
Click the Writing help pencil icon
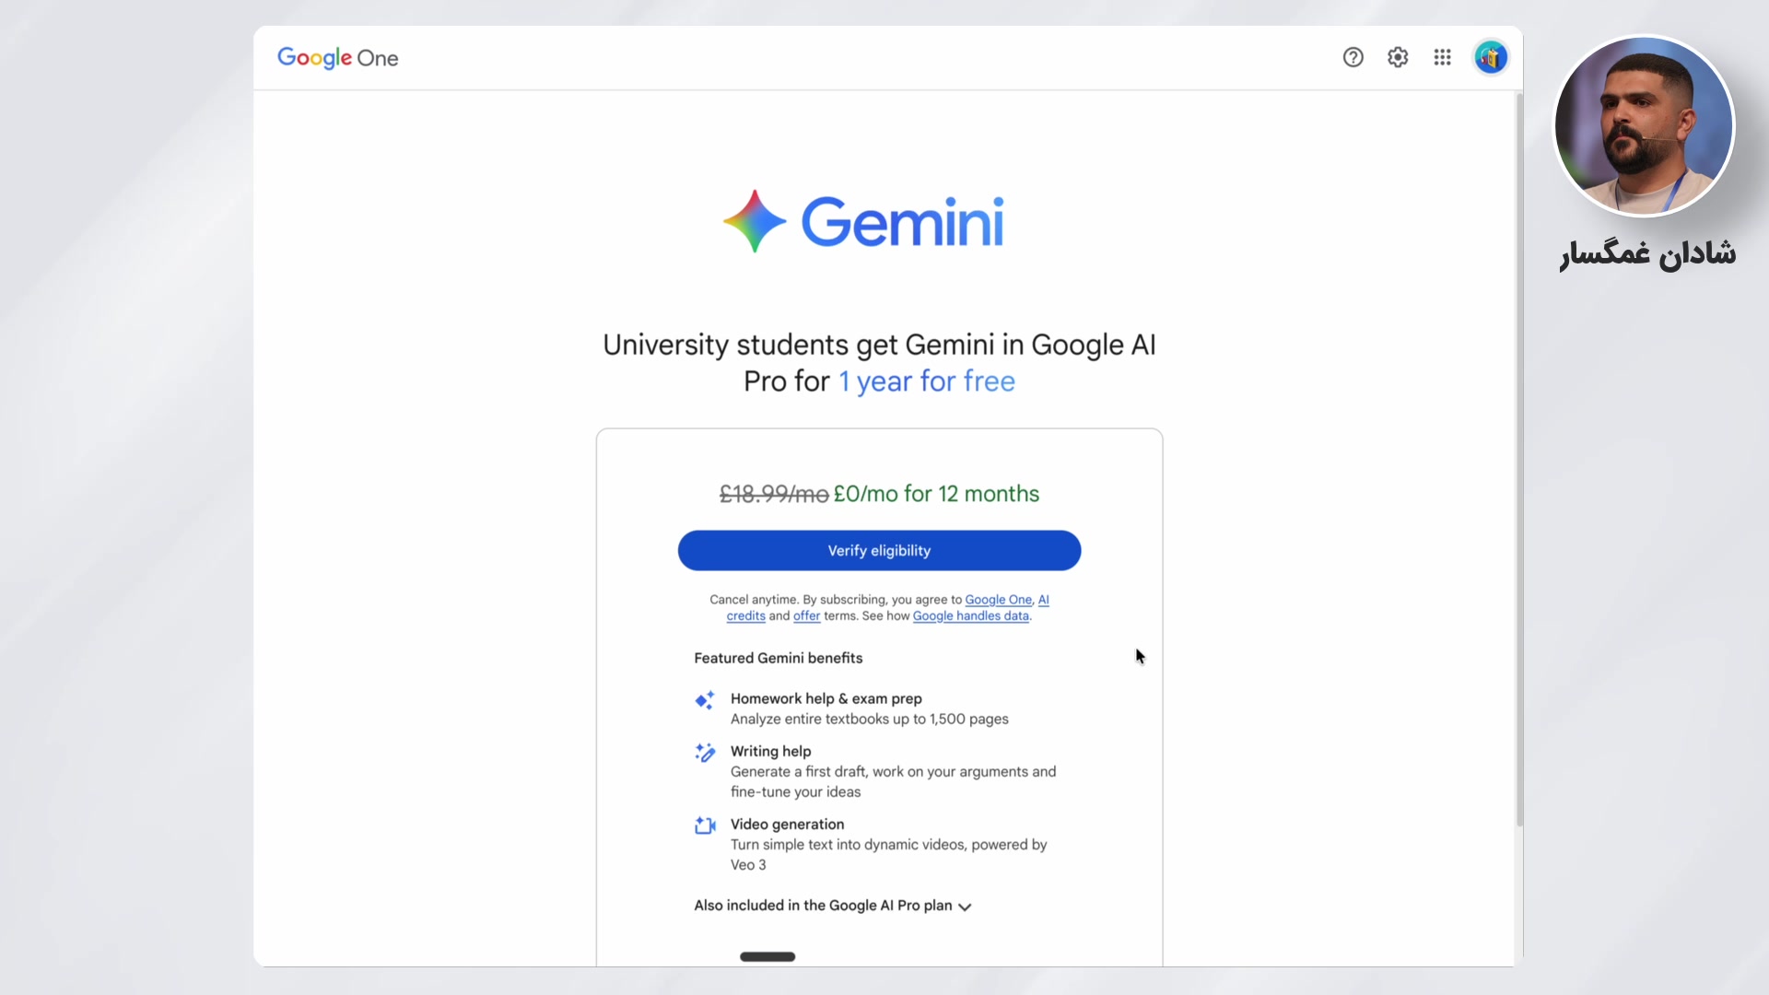click(x=705, y=753)
